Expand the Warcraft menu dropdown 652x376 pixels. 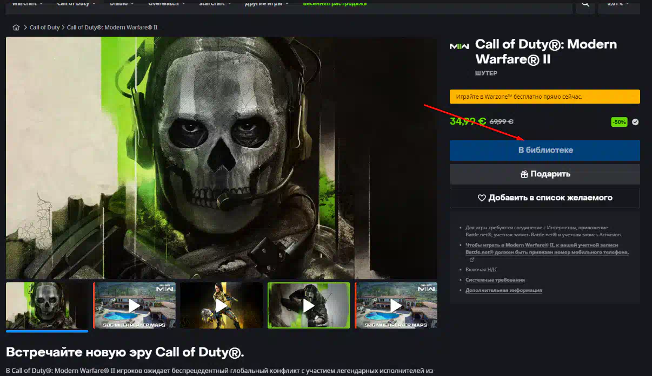(x=27, y=3)
